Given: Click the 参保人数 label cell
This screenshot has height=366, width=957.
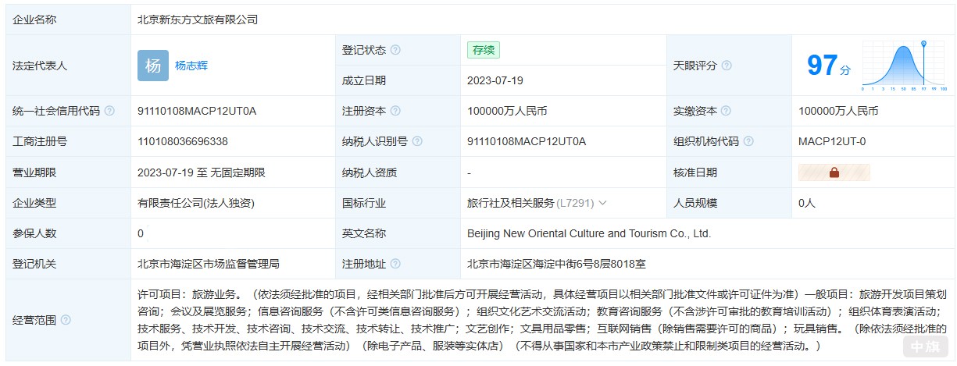Looking at the screenshot, I should pos(68,233).
